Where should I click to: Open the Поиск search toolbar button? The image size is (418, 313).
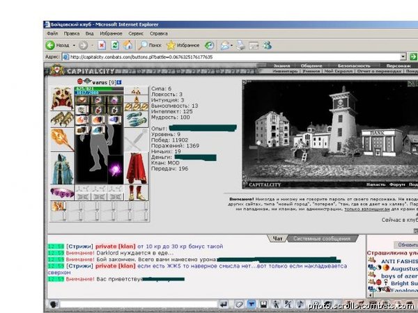[x=150, y=45]
